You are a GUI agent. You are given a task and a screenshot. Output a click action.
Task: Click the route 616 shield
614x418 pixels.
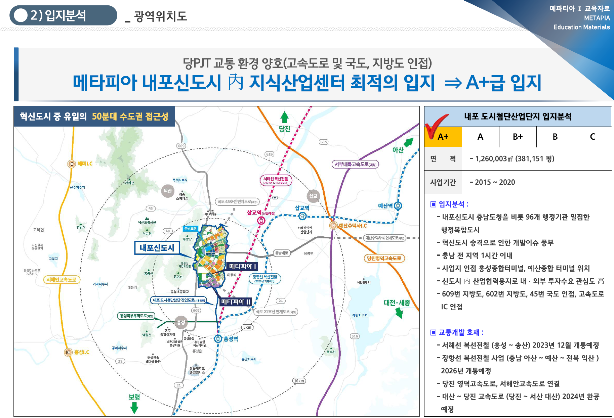[355, 336]
